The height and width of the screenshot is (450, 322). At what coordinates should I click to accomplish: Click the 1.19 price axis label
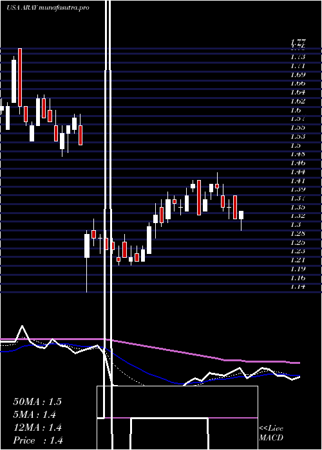298,269
